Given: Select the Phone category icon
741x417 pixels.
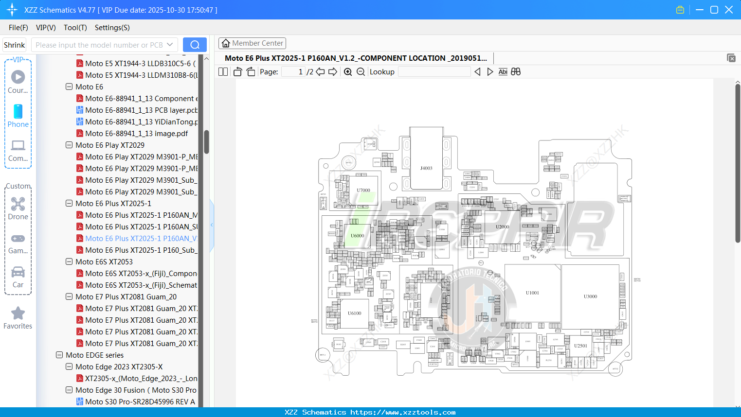Looking at the screenshot, I should [x=18, y=116].
